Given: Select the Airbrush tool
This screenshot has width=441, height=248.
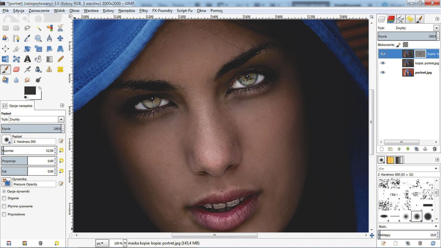Looking at the screenshot, I should pos(27,69).
